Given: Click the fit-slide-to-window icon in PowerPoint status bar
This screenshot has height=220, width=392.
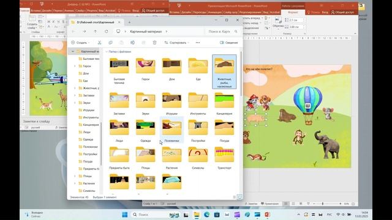Looking at the screenshot, I should pos(353,204).
